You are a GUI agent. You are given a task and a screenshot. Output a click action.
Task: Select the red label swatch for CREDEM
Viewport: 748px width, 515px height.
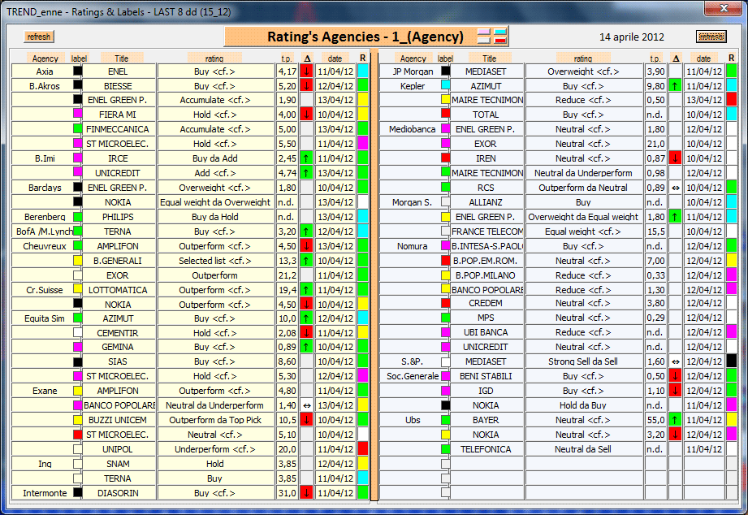click(x=446, y=303)
